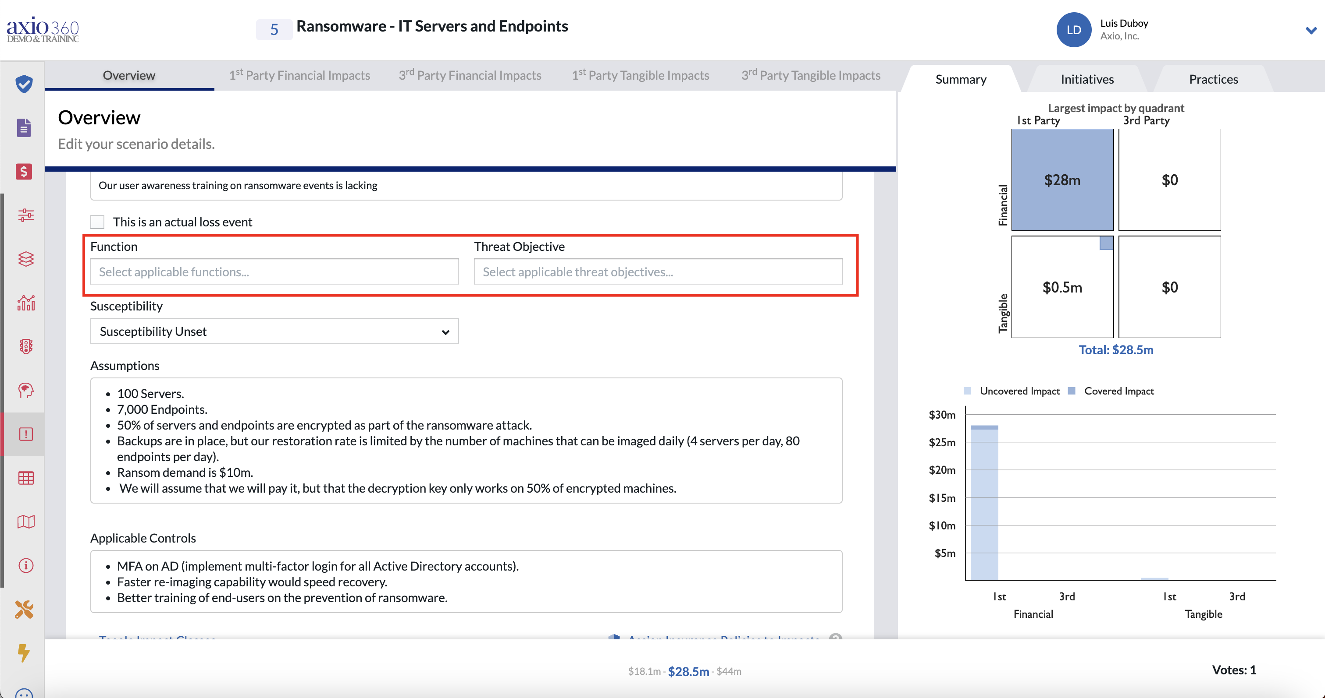1325x698 pixels.
Task: Click the $28.5m estimate in footer
Action: pyautogui.click(x=688, y=671)
